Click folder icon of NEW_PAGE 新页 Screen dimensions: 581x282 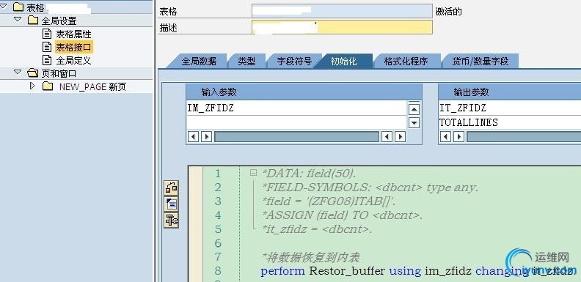coord(48,86)
